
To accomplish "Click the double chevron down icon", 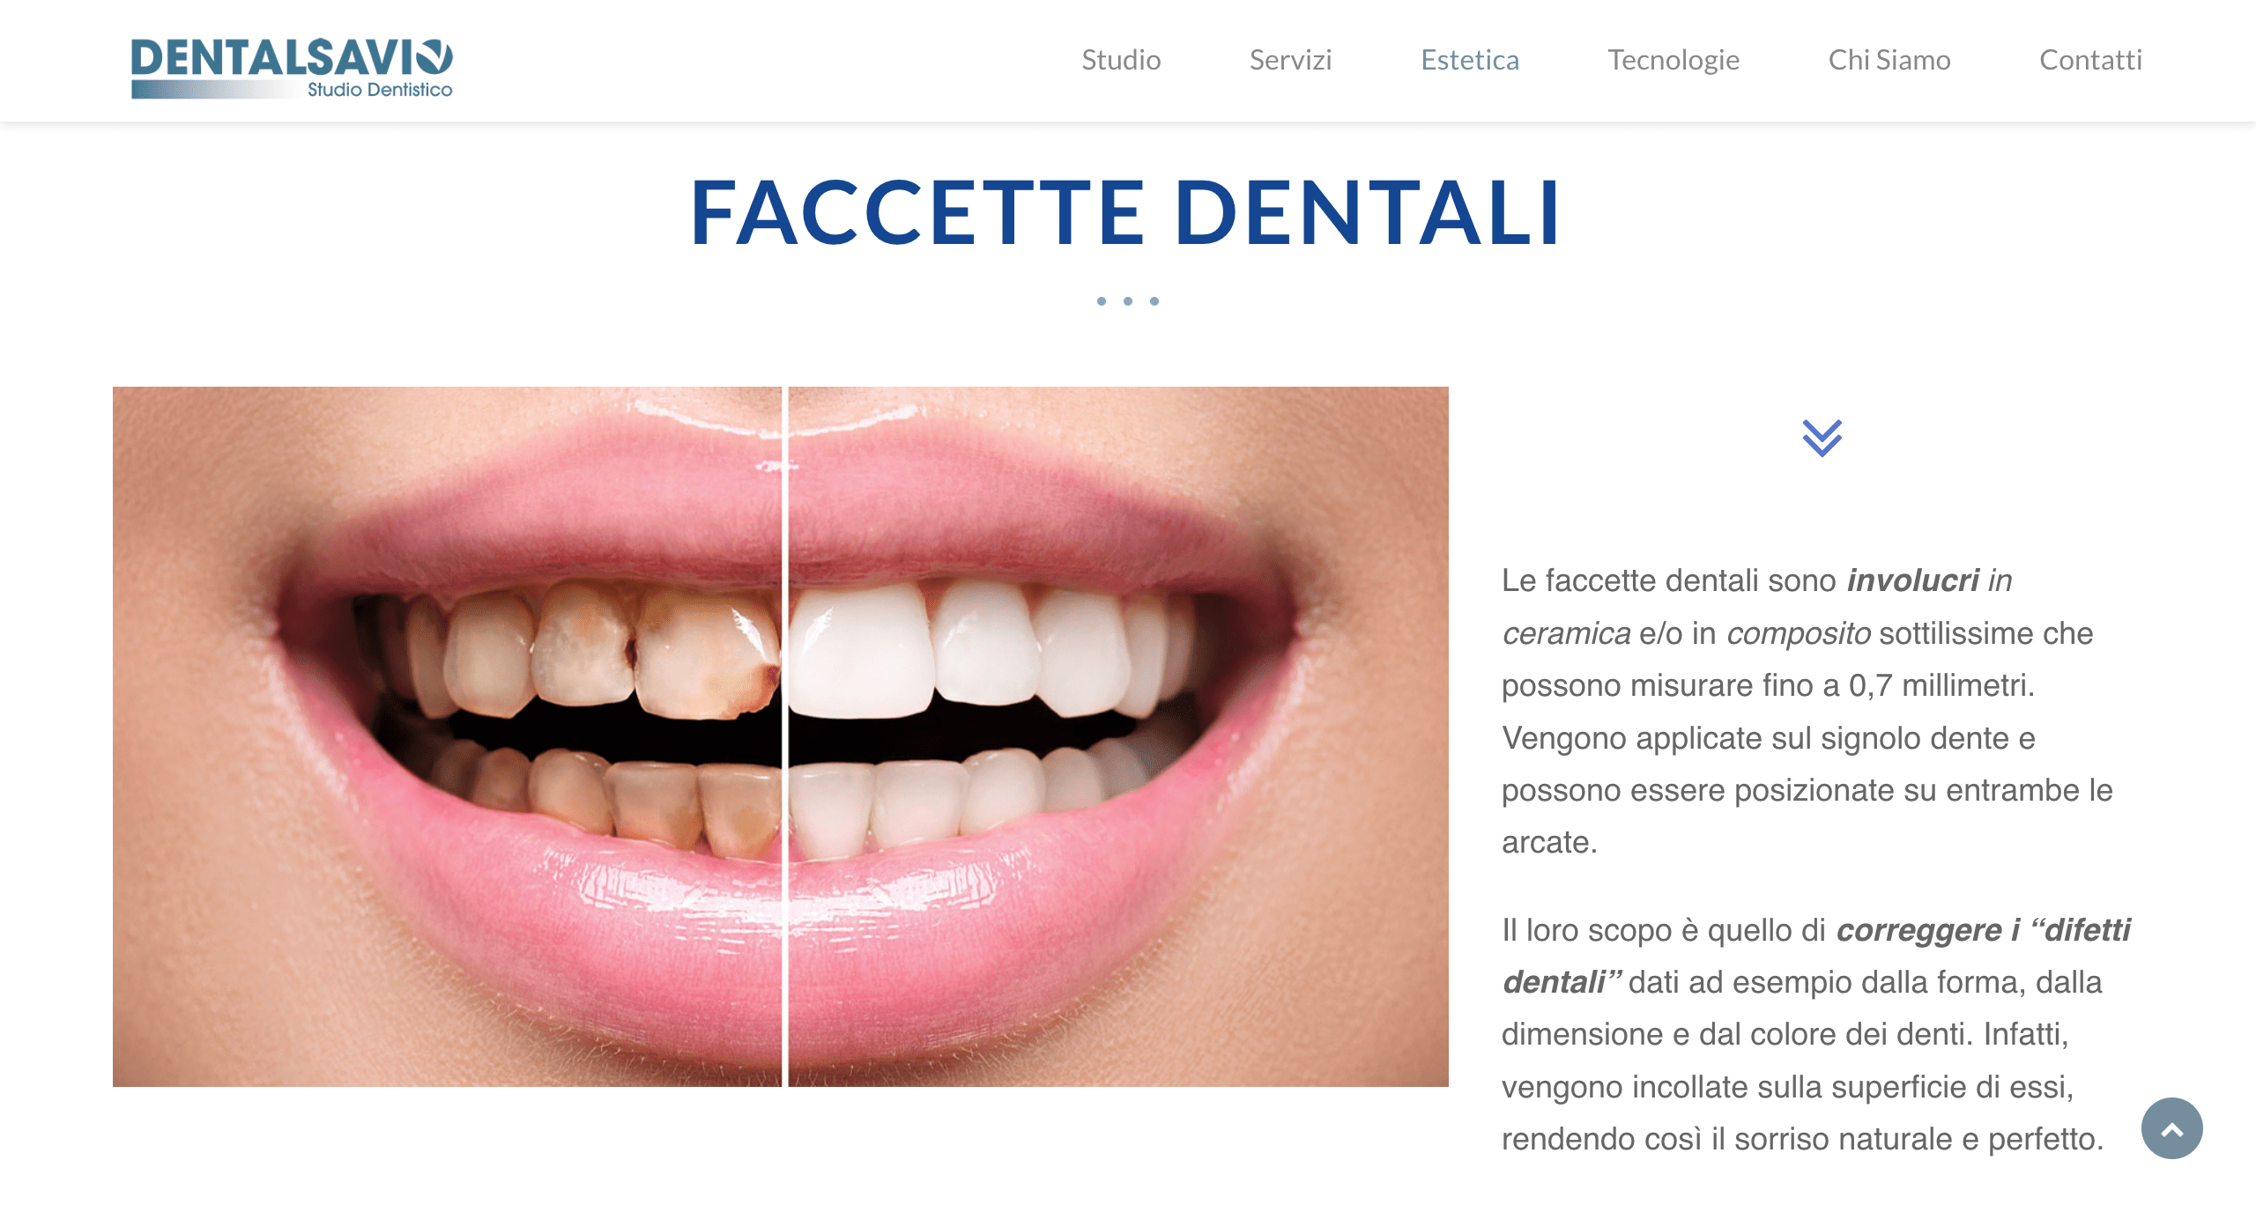I will pyautogui.click(x=1822, y=438).
